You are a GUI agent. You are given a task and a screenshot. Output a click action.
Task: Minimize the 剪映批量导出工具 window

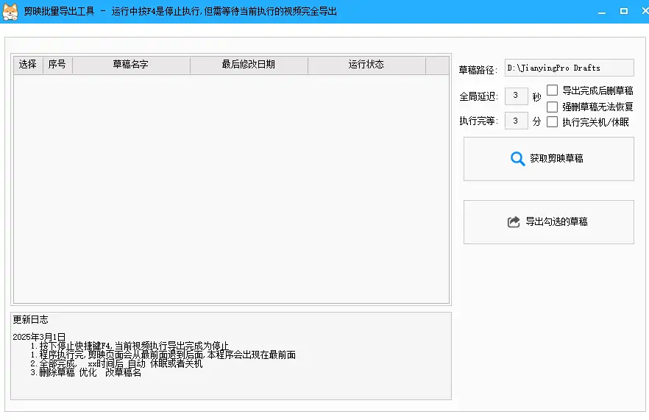602,12
